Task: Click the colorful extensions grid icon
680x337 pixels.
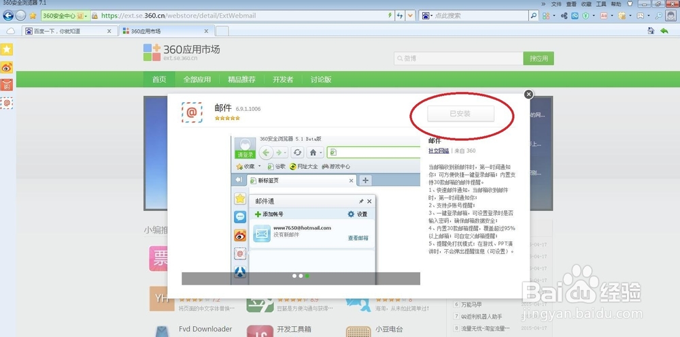Action: [x=546, y=16]
